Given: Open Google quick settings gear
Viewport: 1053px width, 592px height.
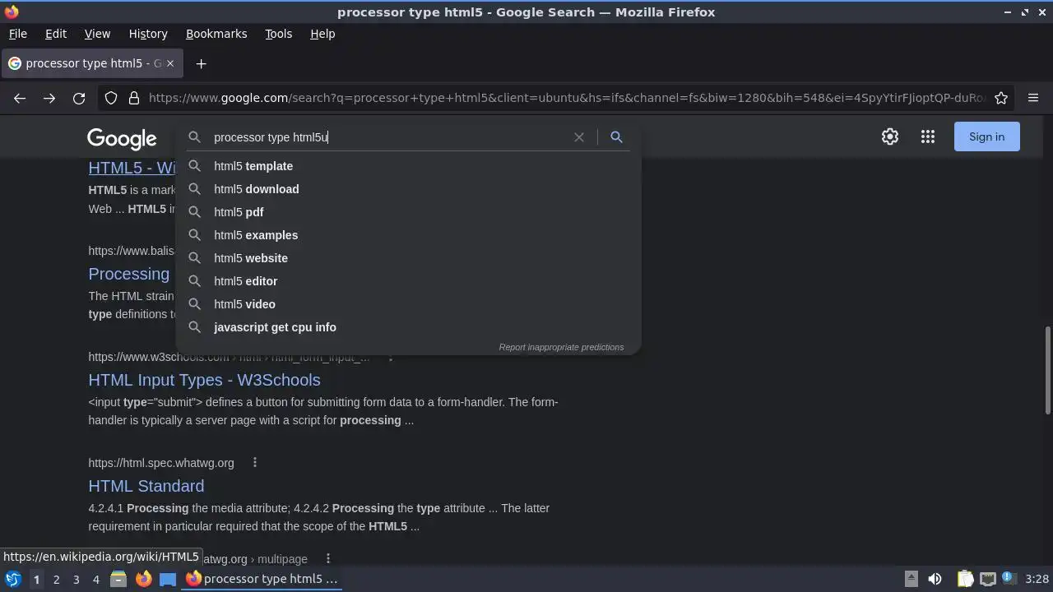Looking at the screenshot, I should tap(890, 136).
